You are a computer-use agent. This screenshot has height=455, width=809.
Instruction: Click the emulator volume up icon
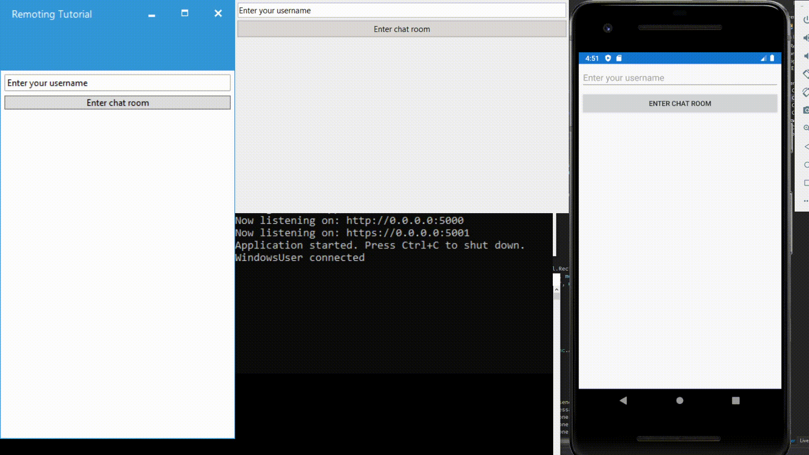click(806, 38)
